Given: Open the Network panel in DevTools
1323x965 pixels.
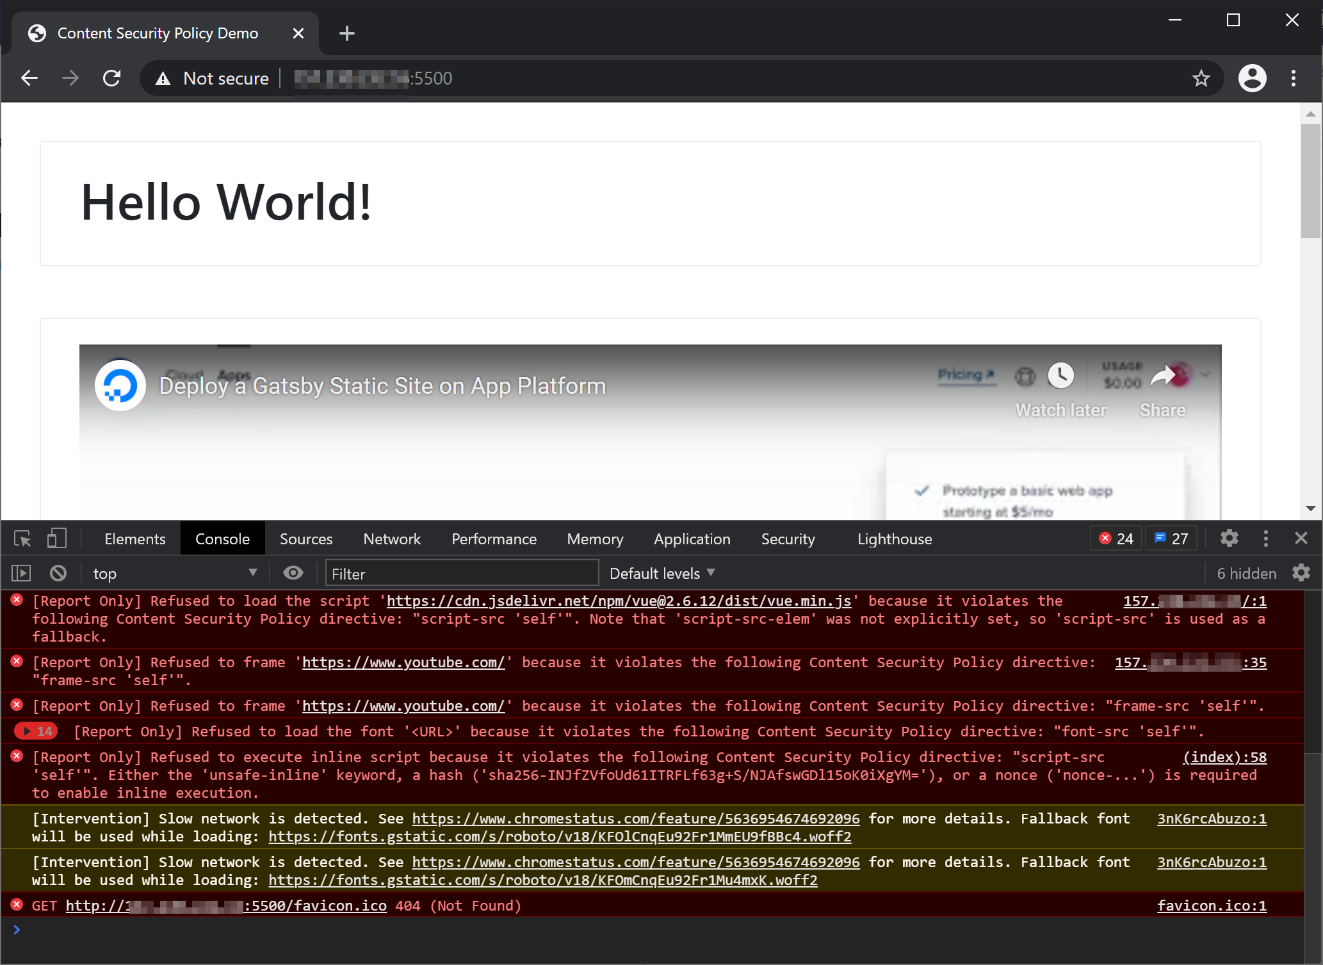Looking at the screenshot, I should click(x=391, y=538).
